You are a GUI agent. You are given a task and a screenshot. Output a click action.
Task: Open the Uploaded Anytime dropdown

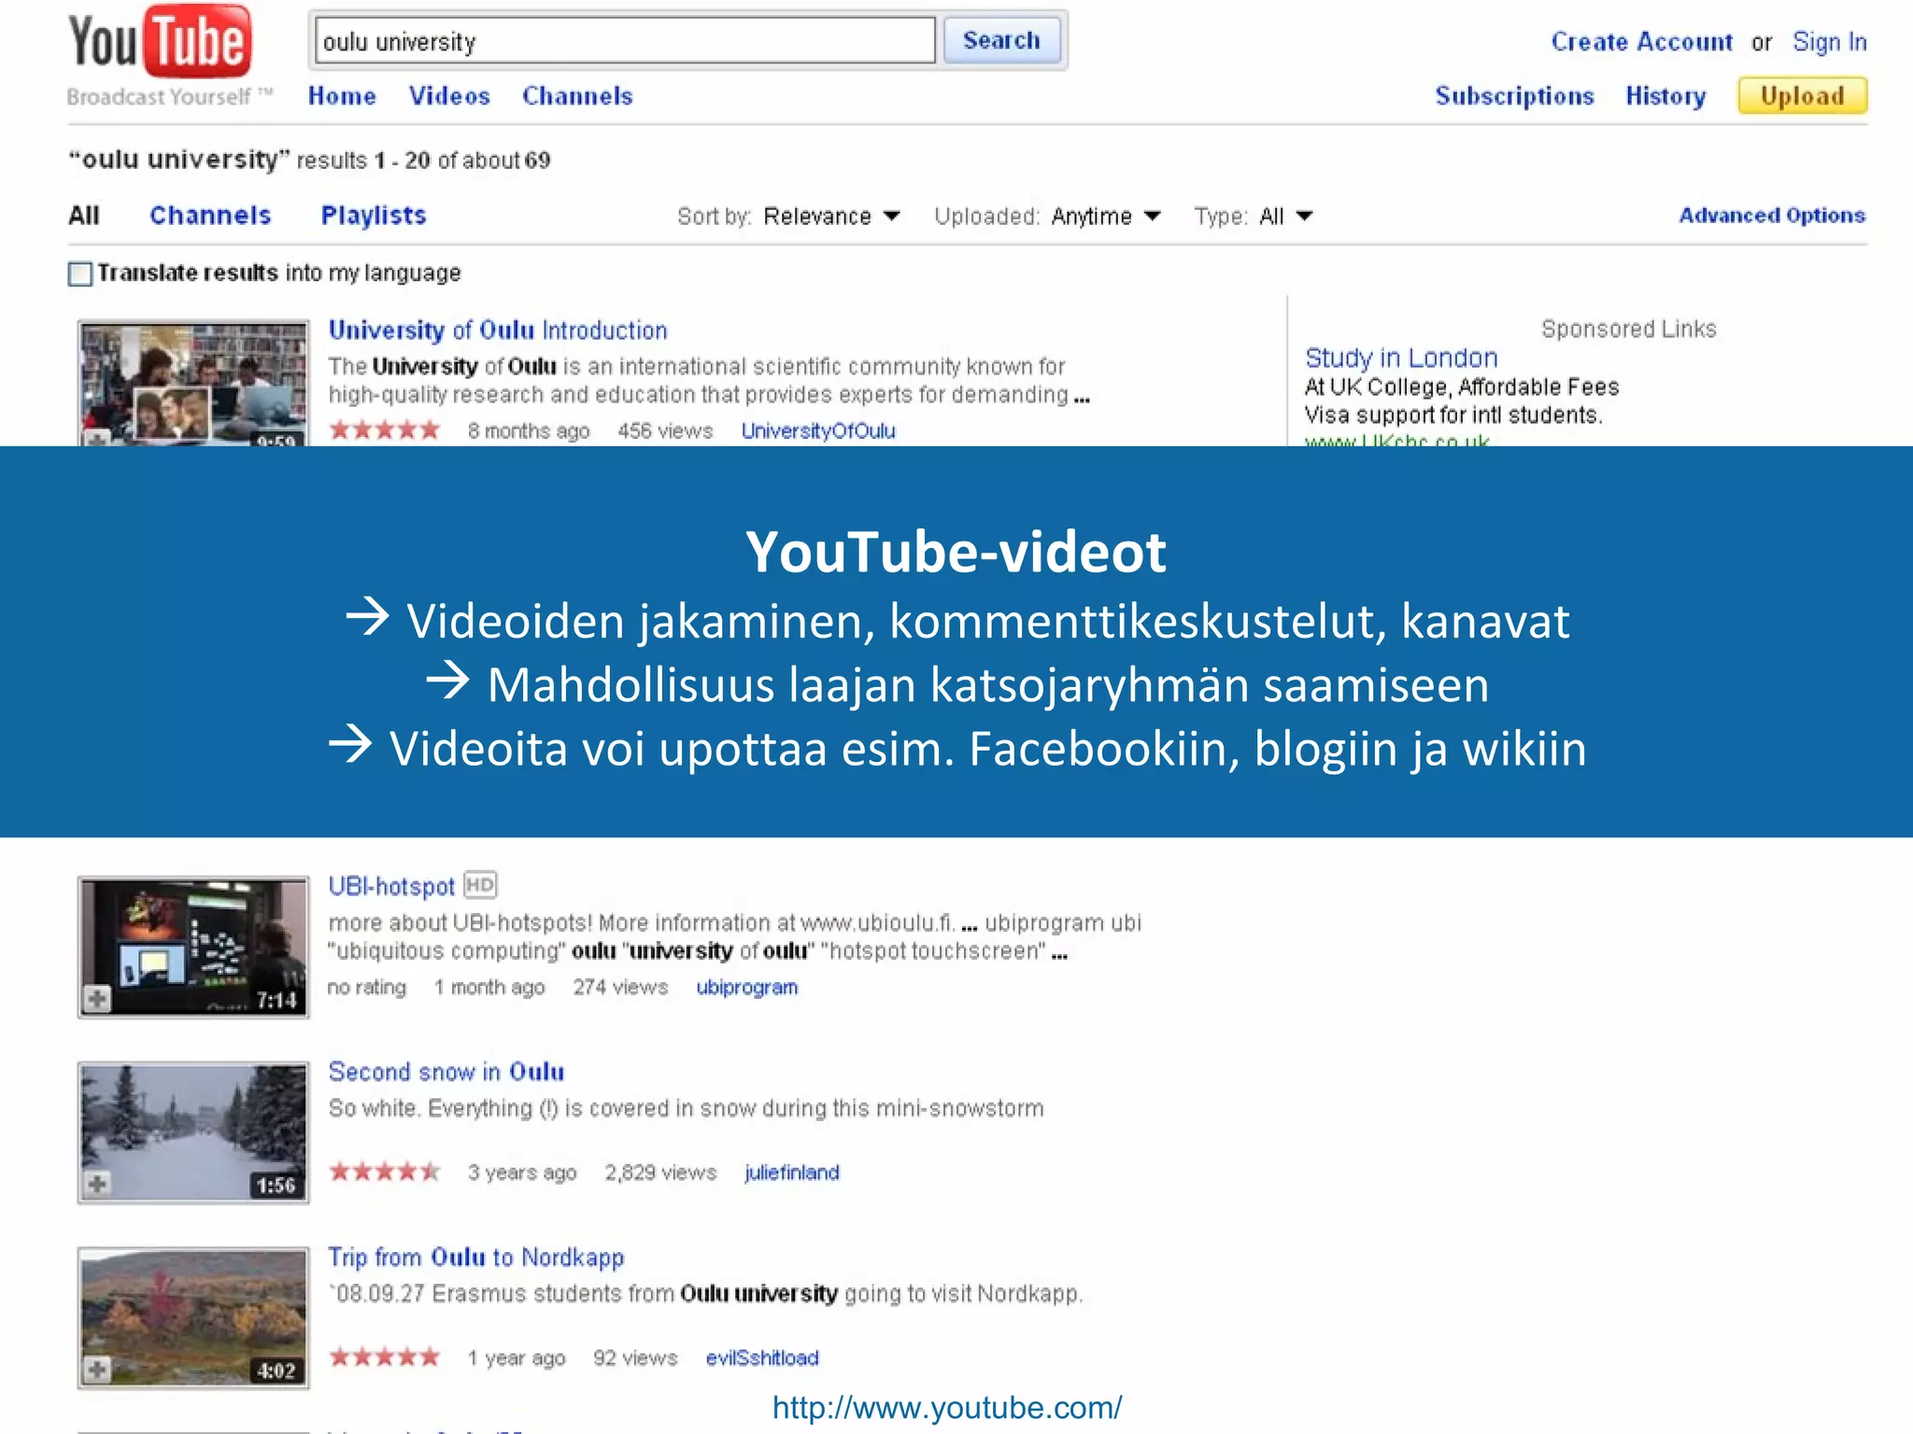[1106, 217]
